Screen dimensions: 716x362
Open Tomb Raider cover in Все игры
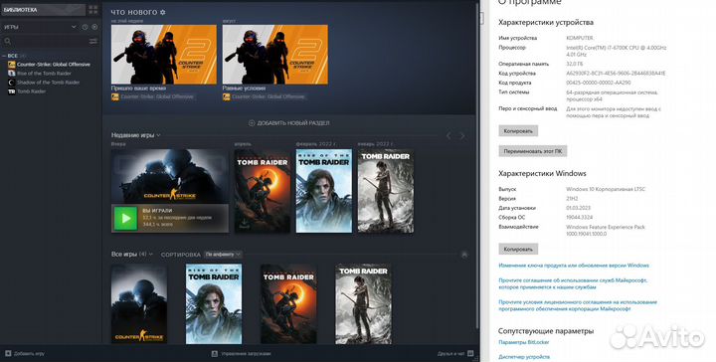tap(364, 303)
